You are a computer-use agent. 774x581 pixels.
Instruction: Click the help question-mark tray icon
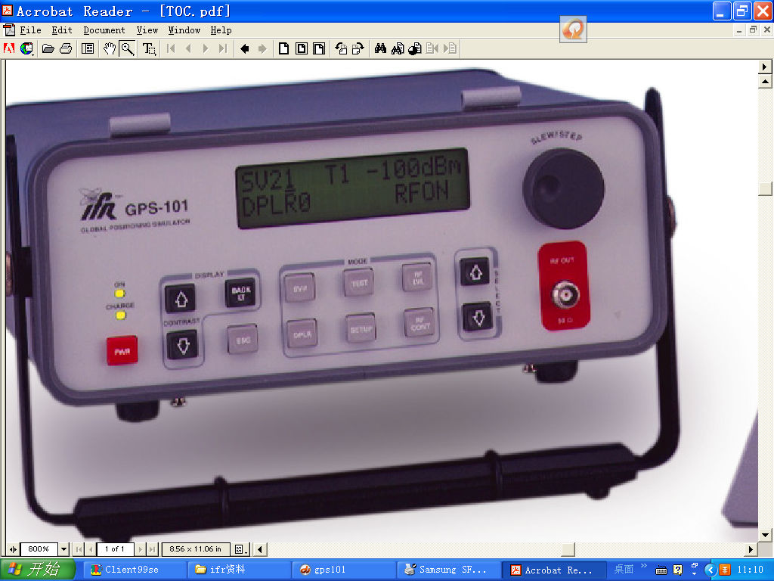tap(678, 570)
